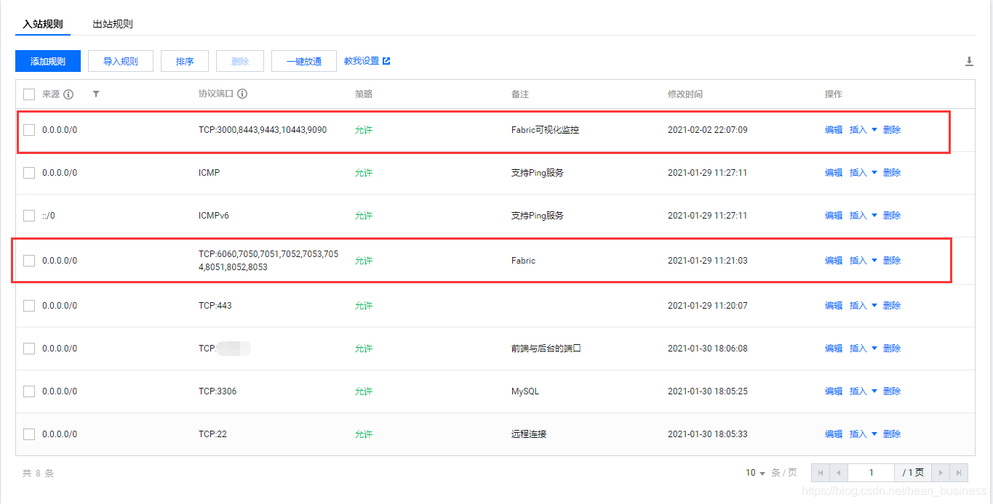Check the MySQL TCP:3306 rule checkbox

coord(29,391)
